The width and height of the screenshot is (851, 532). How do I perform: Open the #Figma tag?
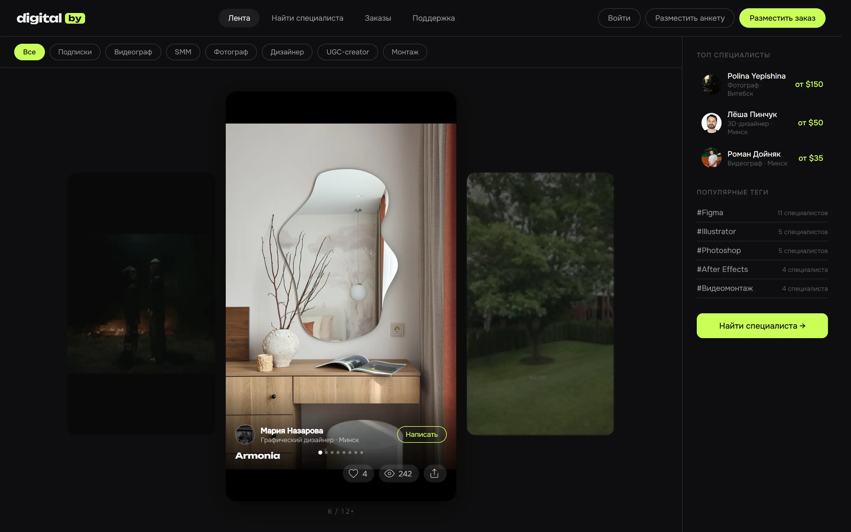762,213
